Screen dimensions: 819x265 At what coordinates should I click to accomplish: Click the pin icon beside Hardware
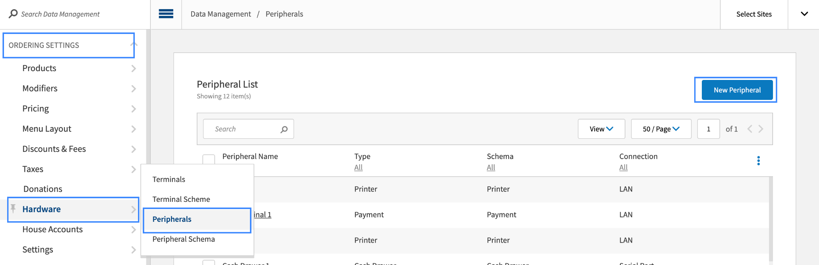coord(13,208)
